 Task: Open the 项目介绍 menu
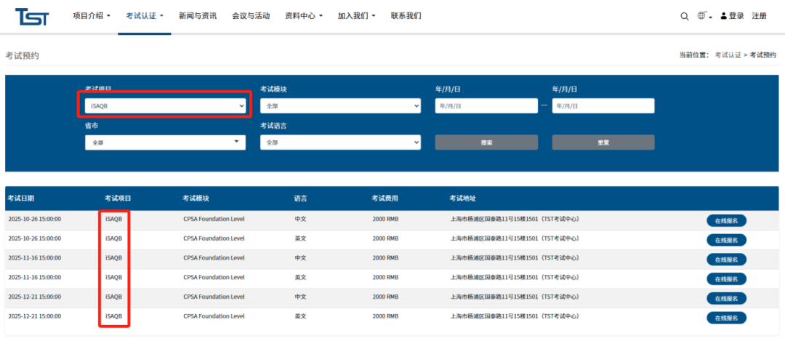(x=92, y=16)
